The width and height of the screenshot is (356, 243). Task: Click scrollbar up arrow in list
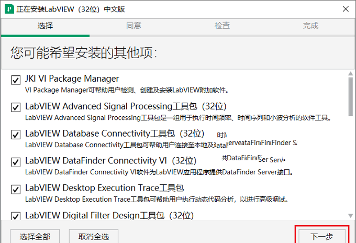pyautogui.click(x=351, y=73)
